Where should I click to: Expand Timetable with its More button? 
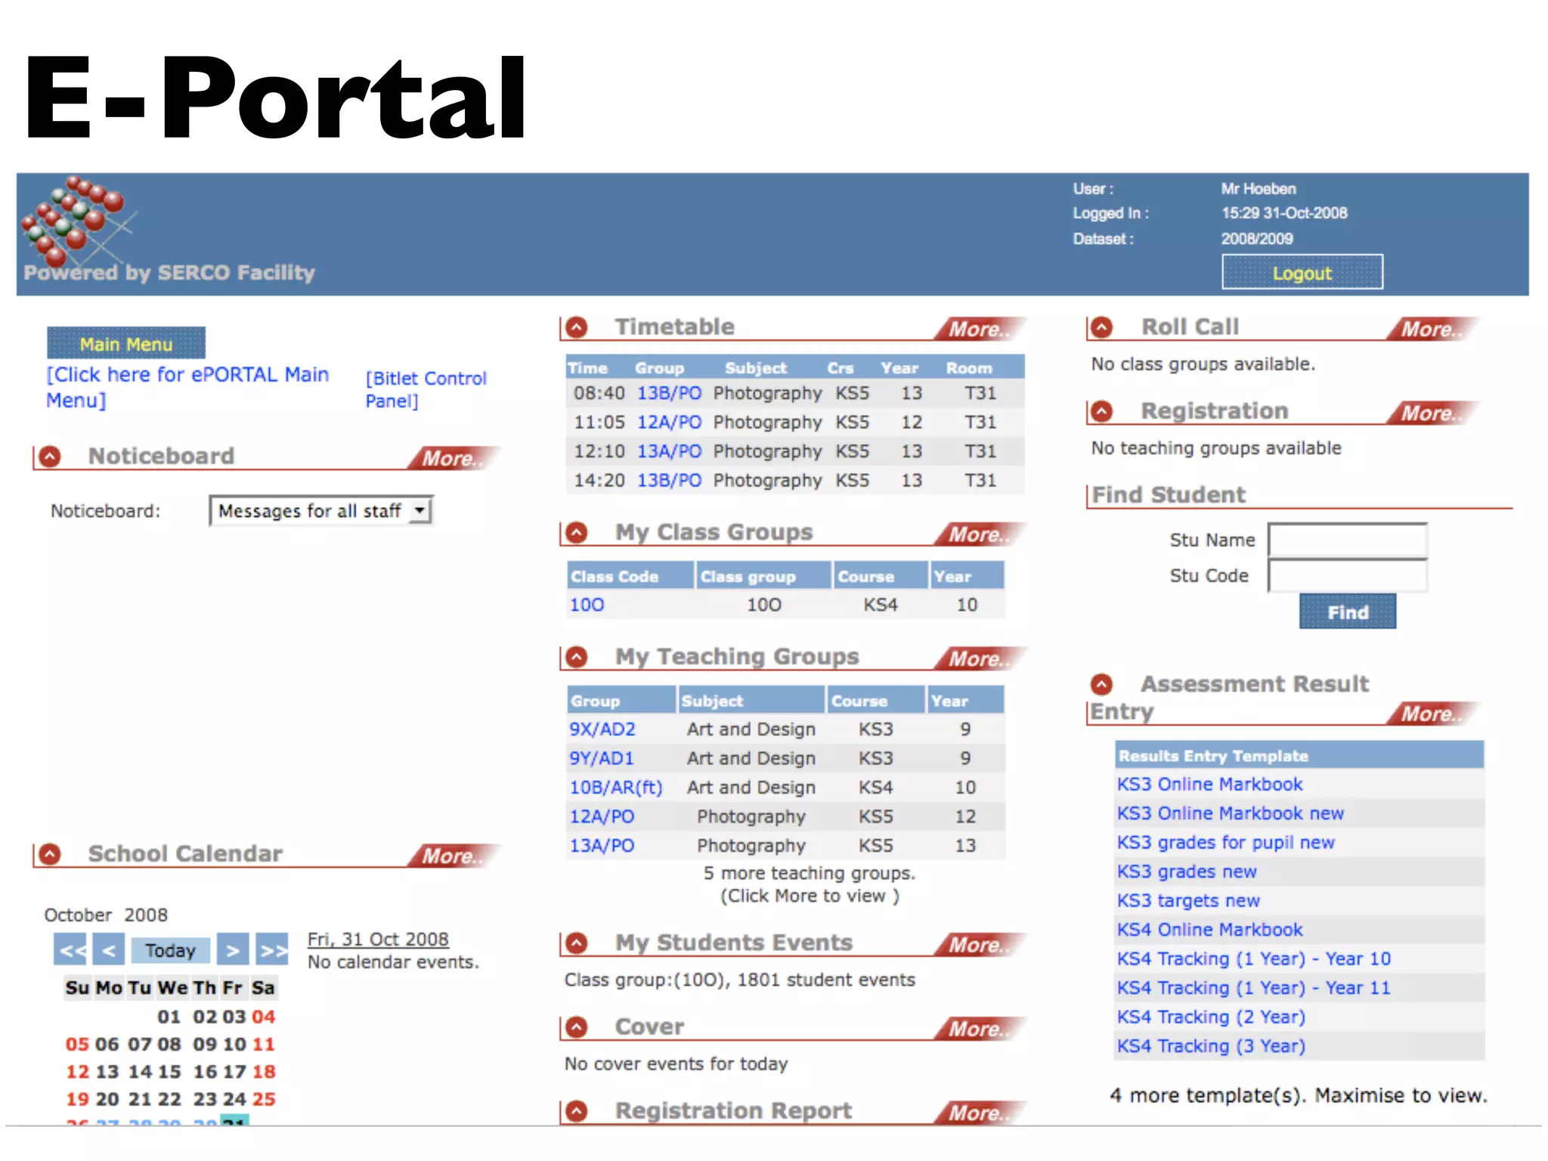tap(978, 329)
